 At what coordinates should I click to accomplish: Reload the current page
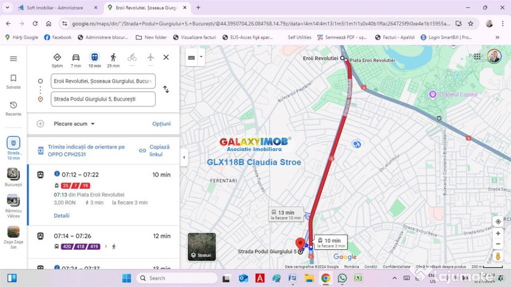click(x=35, y=23)
